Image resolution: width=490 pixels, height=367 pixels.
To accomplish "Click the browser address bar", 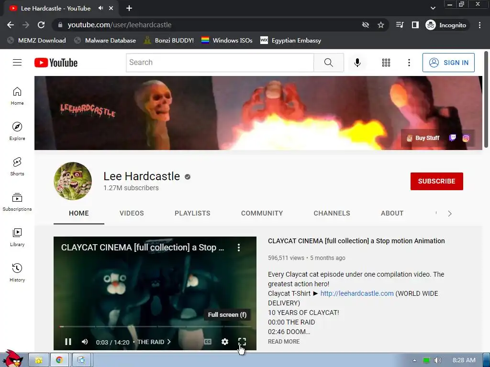I will [206, 25].
